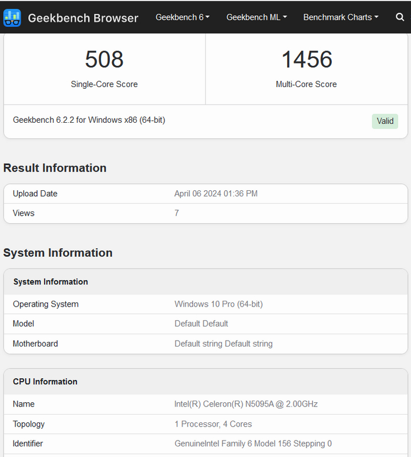
Task: Select the Intel Celeron N5095A CPU name
Action: [x=246, y=404]
